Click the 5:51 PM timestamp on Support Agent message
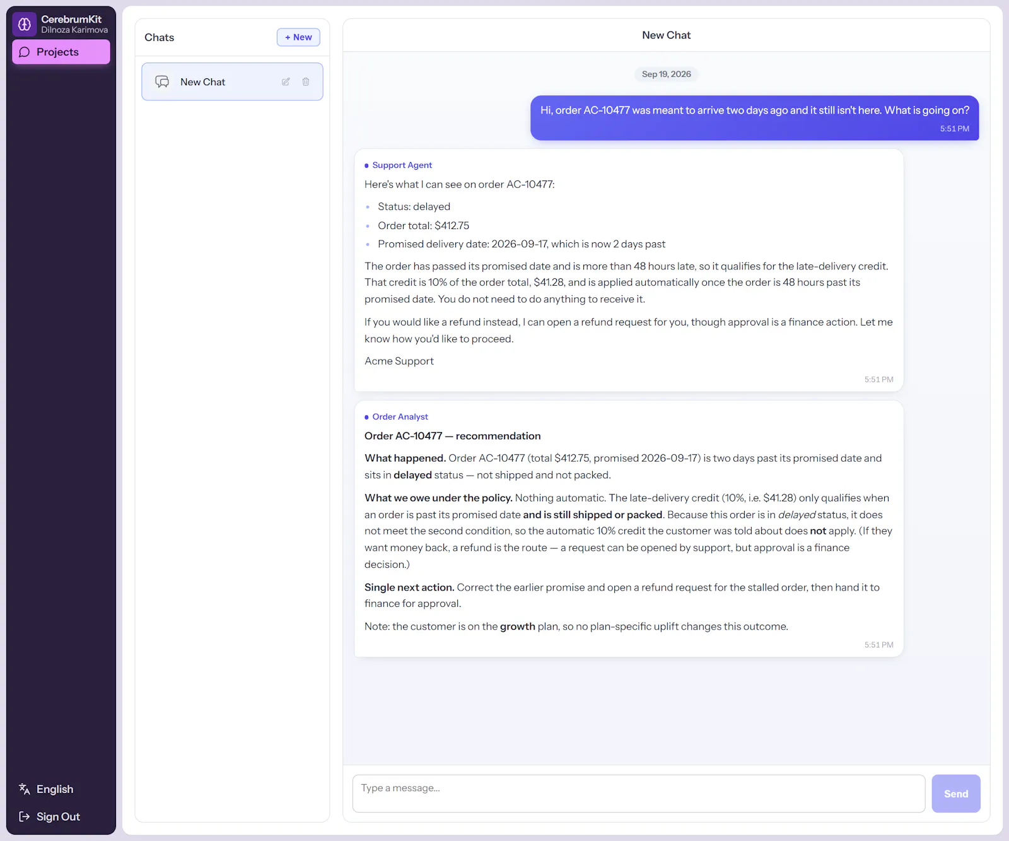Image resolution: width=1009 pixels, height=841 pixels. coord(879,380)
